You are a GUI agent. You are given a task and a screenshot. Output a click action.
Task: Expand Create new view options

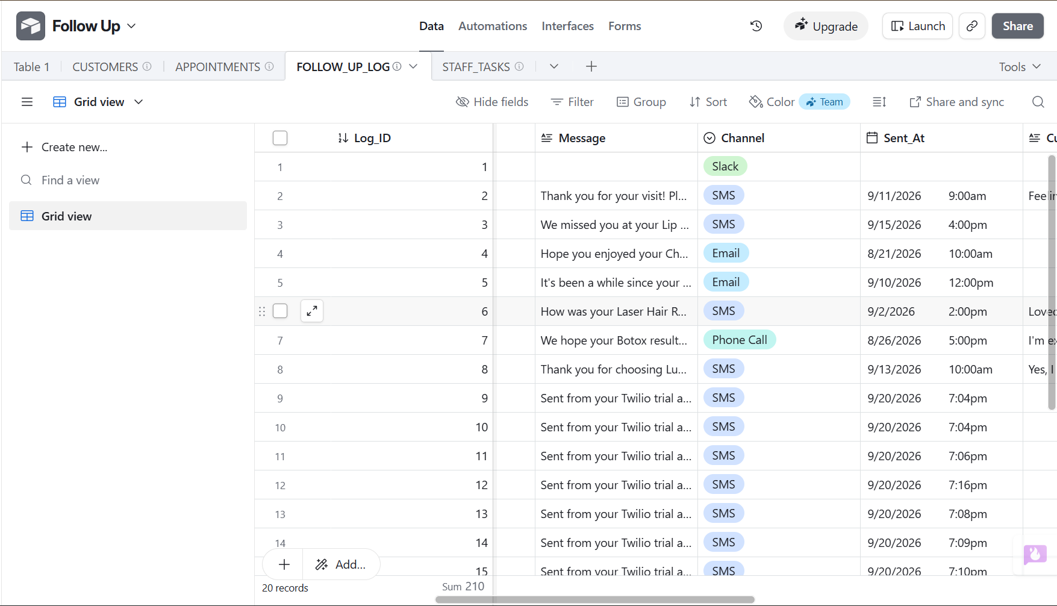click(64, 147)
